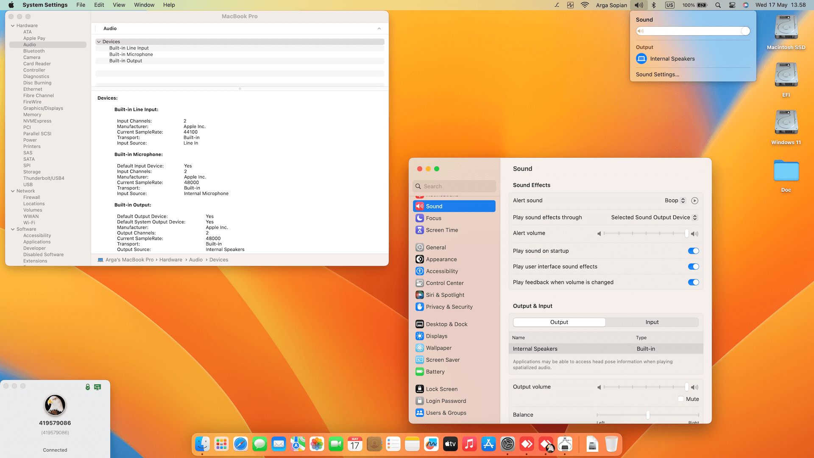This screenshot has height=458, width=814.
Task: Click the green screen-sharing monitor icon in AnyDesk
Action: pos(98,387)
